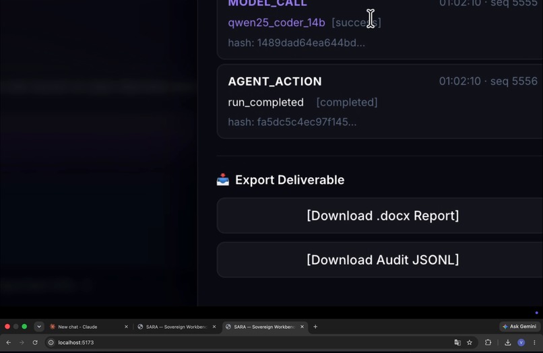Reload the localhost page
543x353 pixels.
pos(35,343)
